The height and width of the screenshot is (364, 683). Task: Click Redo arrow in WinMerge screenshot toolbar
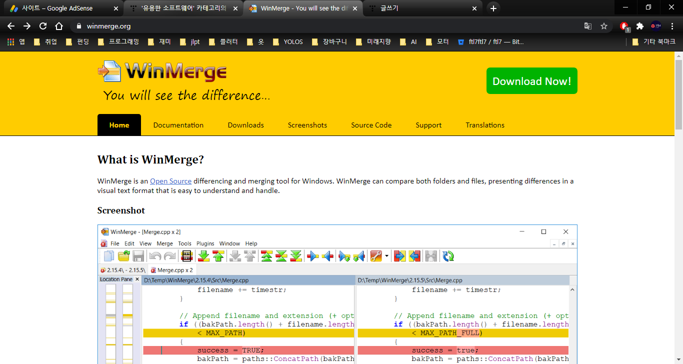pyautogui.click(x=170, y=256)
